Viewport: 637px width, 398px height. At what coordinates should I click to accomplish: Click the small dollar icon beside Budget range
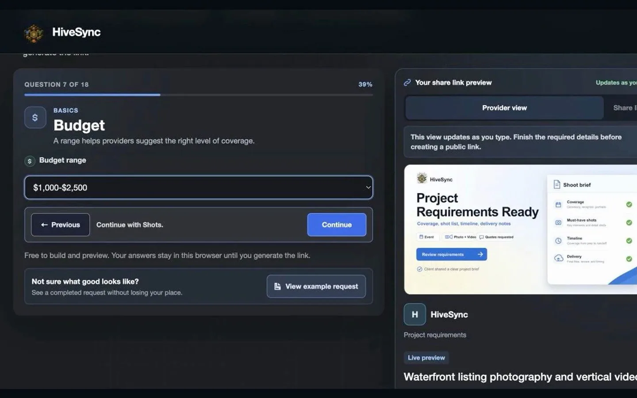pos(30,161)
